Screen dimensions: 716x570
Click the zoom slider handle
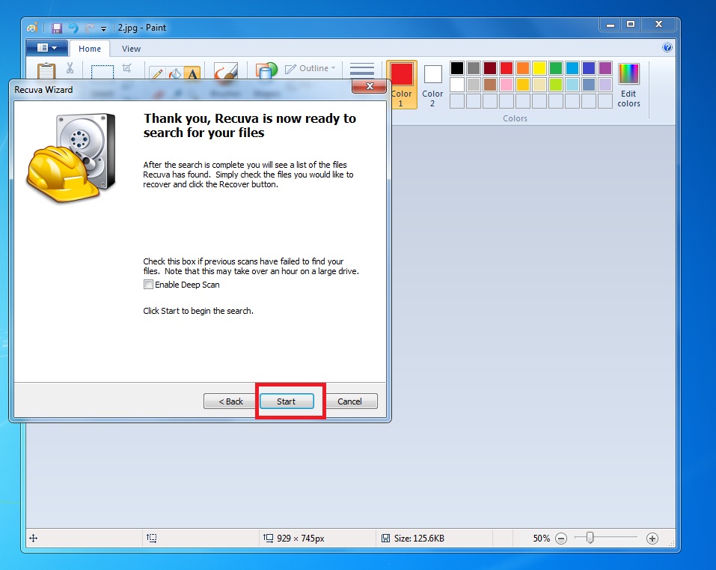[x=590, y=538]
